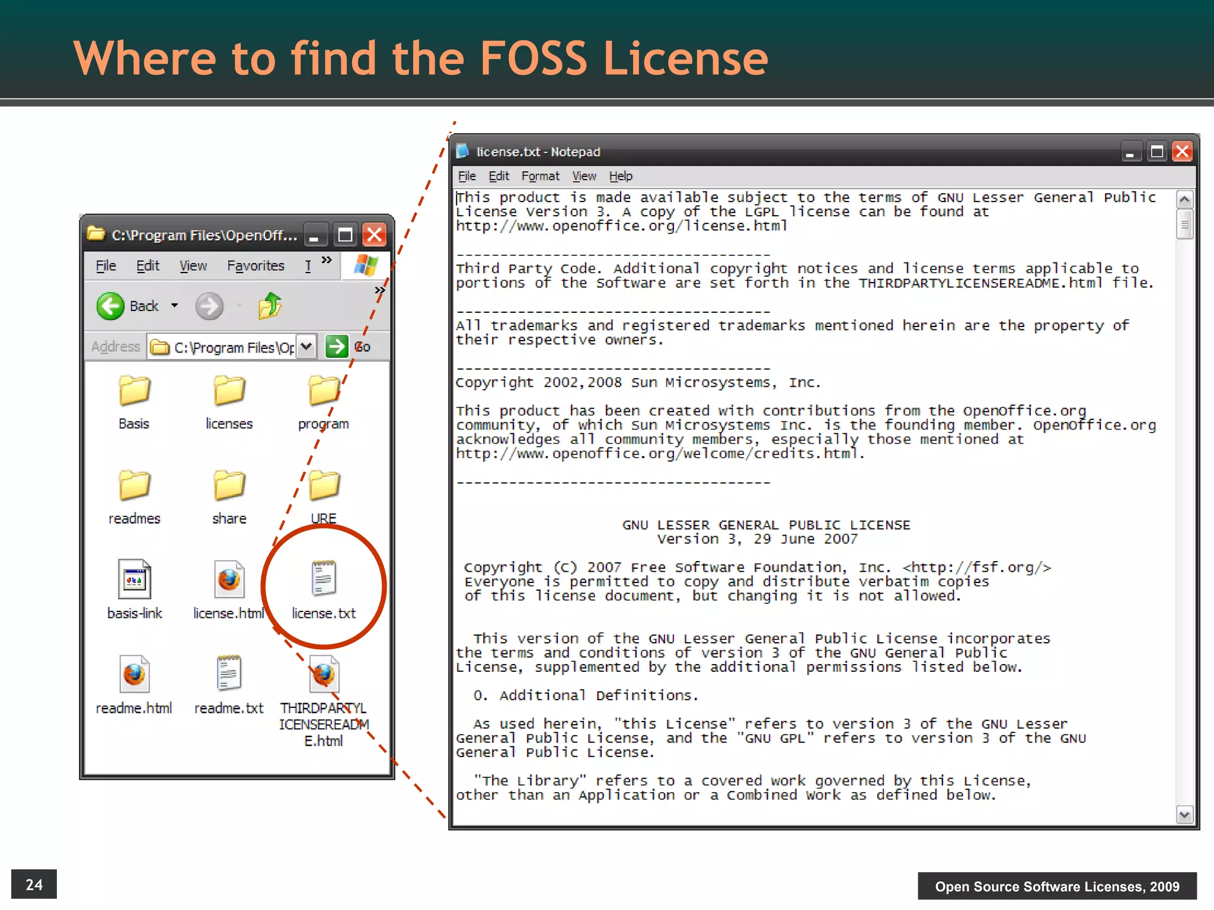This screenshot has height=910, width=1214.
Task: Open the share folder icon
Action: (x=229, y=486)
